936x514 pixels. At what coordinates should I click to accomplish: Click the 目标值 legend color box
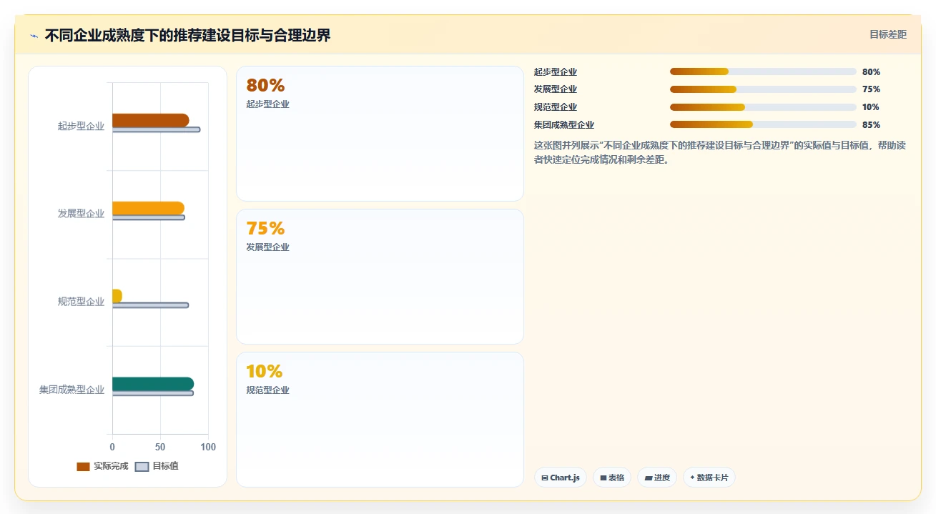(142, 466)
